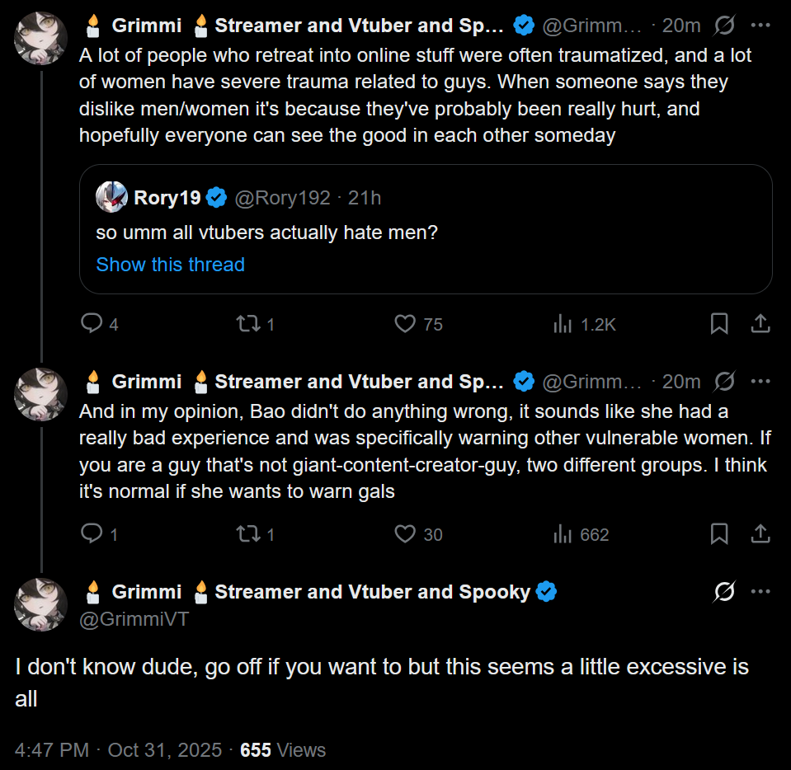Open more options on first tweet

[x=760, y=26]
